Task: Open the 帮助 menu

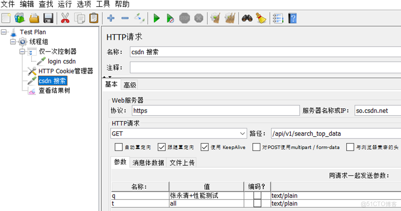Action: [122, 4]
